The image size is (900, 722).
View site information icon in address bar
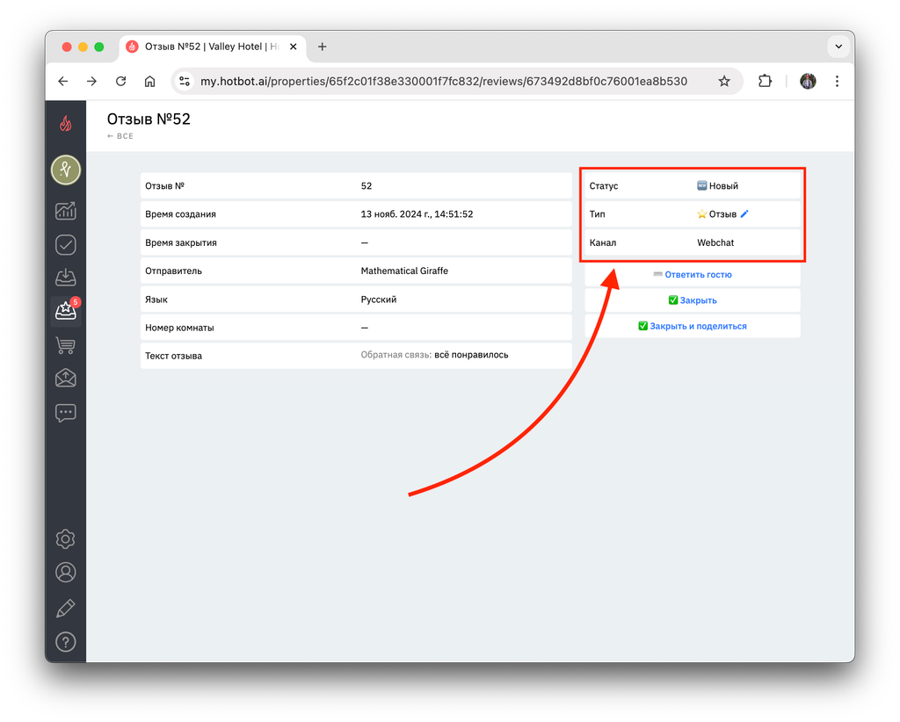point(185,82)
